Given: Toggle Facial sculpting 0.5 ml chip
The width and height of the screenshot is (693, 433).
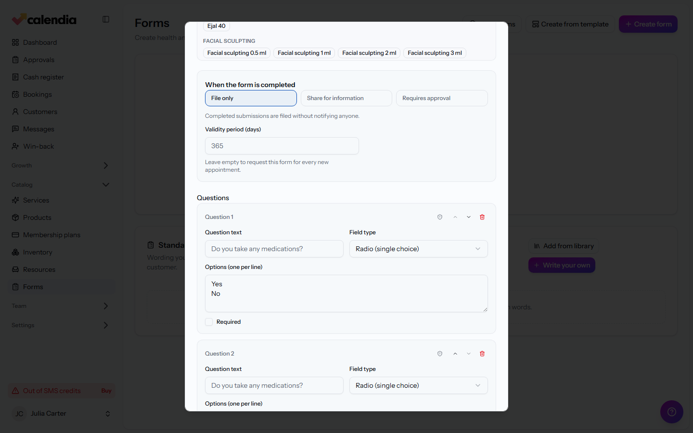Looking at the screenshot, I should tap(237, 53).
